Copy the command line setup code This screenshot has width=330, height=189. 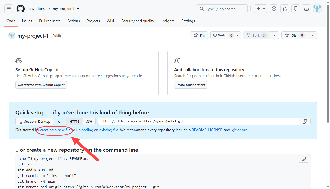pyautogui.click(x=303, y=159)
